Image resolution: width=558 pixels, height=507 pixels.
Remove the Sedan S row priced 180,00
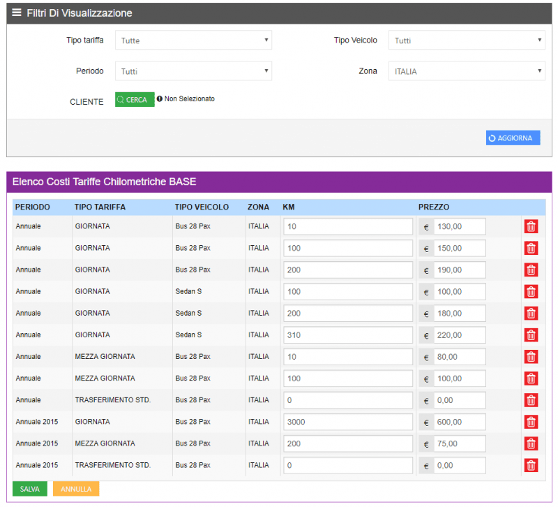[531, 314]
